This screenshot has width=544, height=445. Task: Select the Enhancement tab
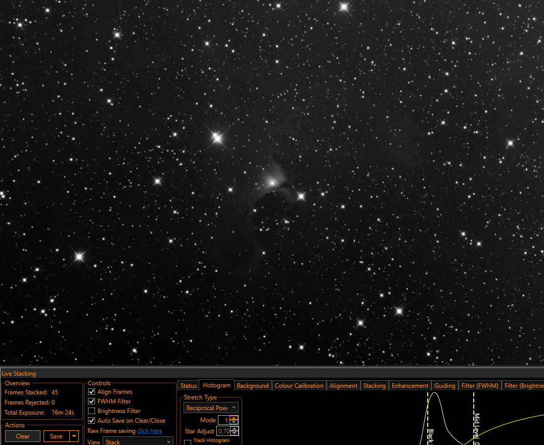tap(410, 386)
